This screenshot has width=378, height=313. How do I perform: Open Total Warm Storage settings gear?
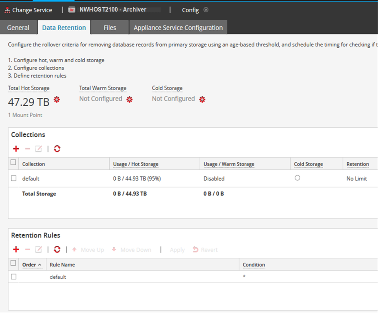(x=129, y=99)
